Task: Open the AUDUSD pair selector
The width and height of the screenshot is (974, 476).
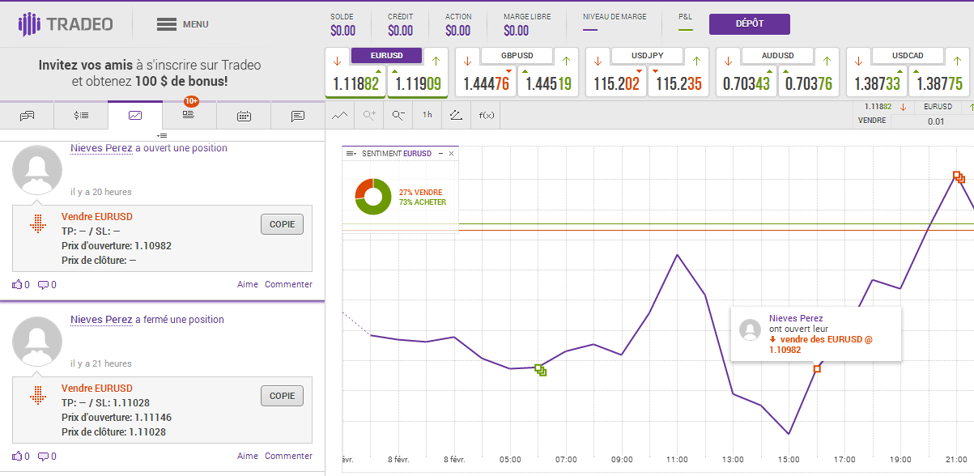Action: [777, 56]
